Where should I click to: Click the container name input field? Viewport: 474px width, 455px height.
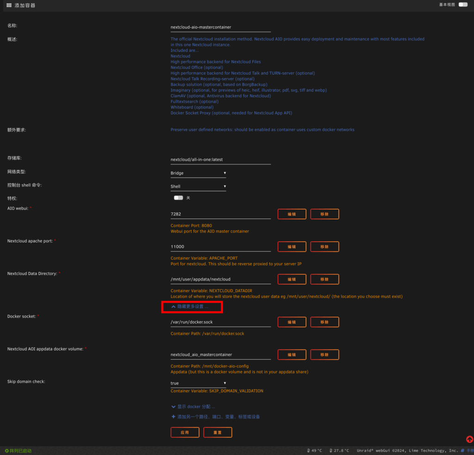[x=220, y=27]
